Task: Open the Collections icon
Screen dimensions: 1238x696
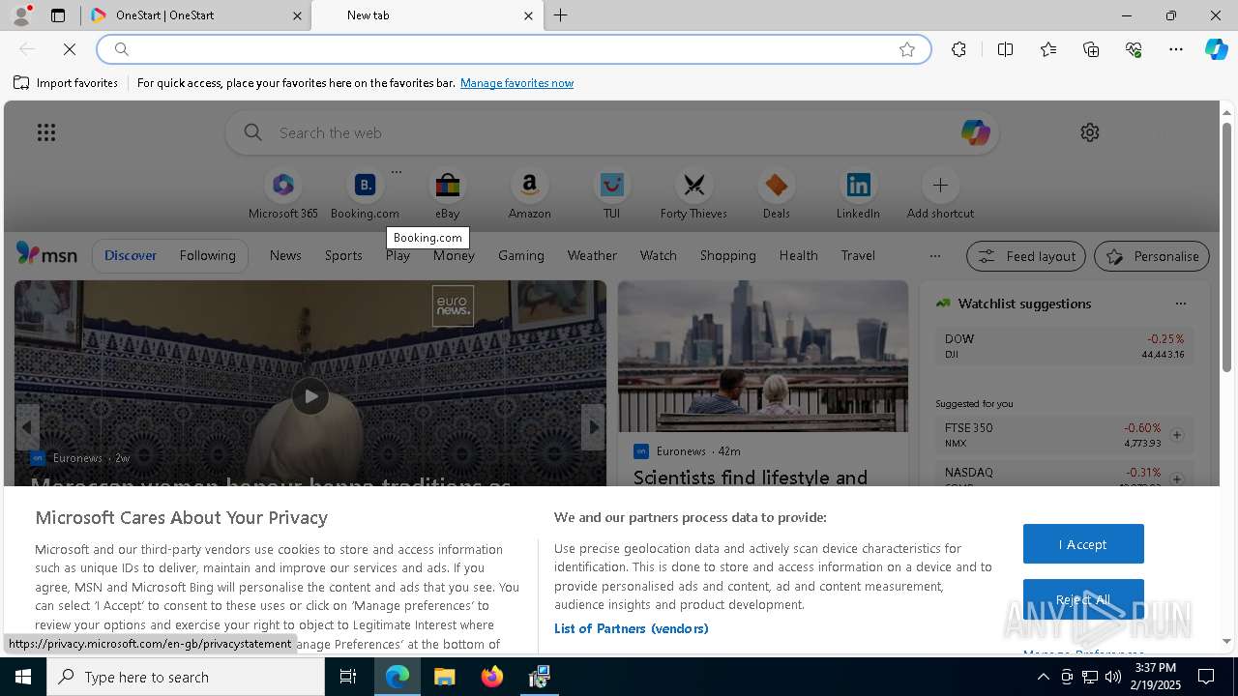Action: tap(1091, 49)
